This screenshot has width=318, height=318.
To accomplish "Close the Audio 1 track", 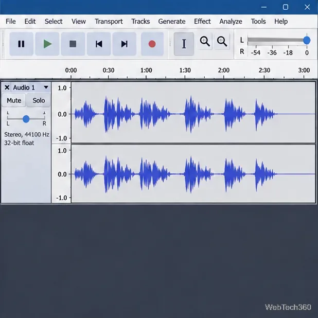I will 7,87.
